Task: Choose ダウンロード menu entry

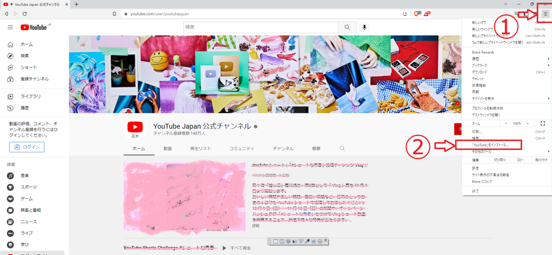Action: (507, 72)
